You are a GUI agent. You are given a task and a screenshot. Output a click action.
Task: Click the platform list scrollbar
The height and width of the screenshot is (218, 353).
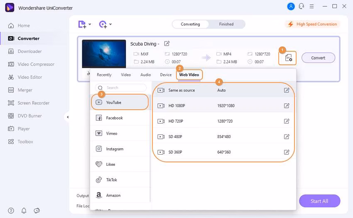click(150, 148)
